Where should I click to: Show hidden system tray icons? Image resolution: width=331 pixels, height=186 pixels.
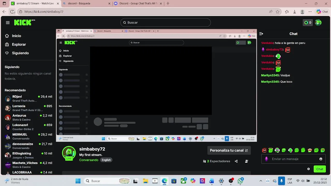pyautogui.click(x=261, y=181)
